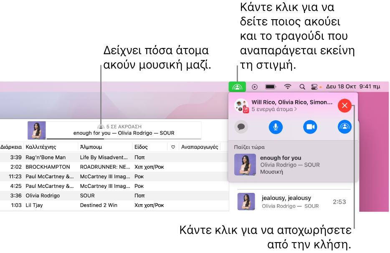Click the heart column header in the track list
This screenshot has height=253, width=390.
coord(173,147)
